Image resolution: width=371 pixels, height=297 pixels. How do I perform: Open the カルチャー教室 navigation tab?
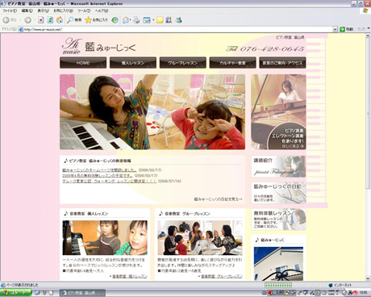[232, 63]
